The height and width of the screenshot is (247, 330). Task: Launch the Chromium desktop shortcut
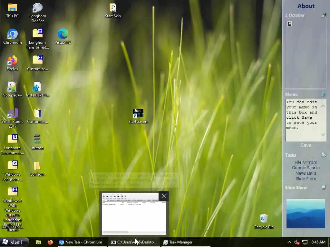point(13,37)
